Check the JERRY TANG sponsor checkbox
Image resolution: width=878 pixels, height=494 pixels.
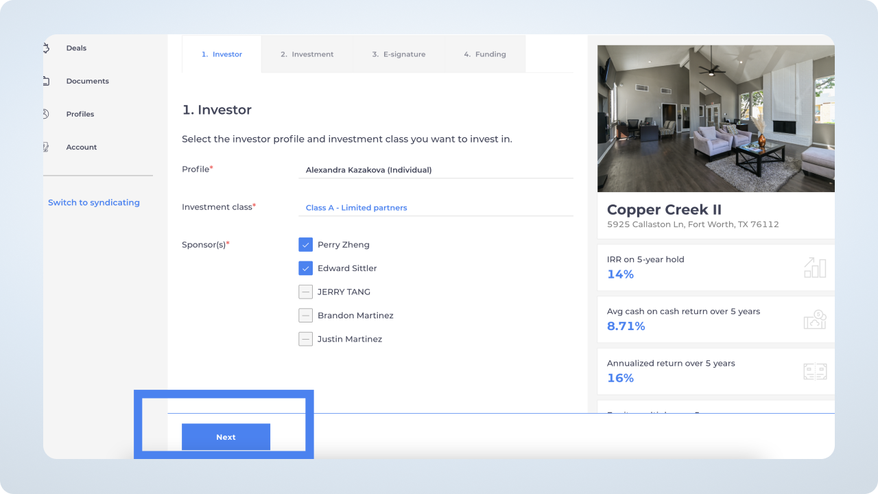click(306, 292)
